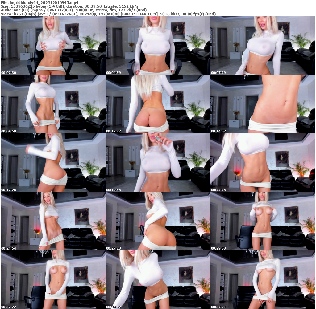This screenshot has width=316, height=309.
Task: Open the thumbnail frame stamped 00:02:30
Action: click(53, 46)
